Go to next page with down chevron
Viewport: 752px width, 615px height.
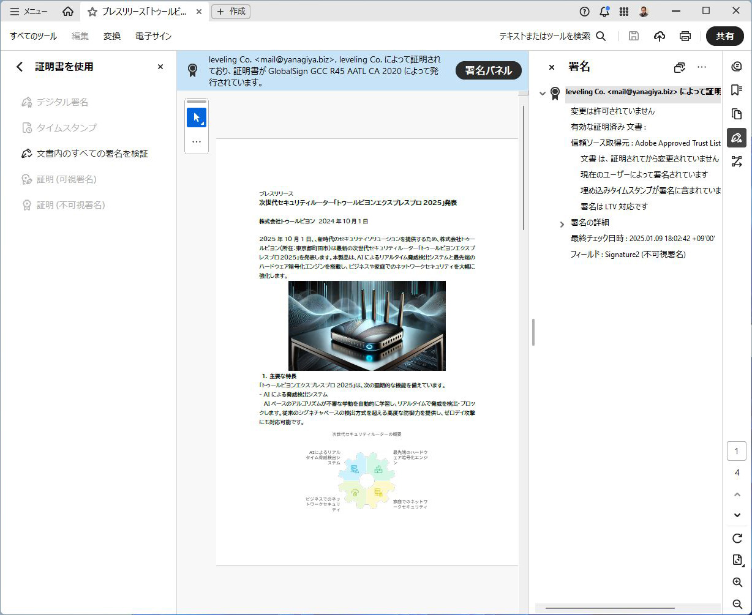[737, 515]
